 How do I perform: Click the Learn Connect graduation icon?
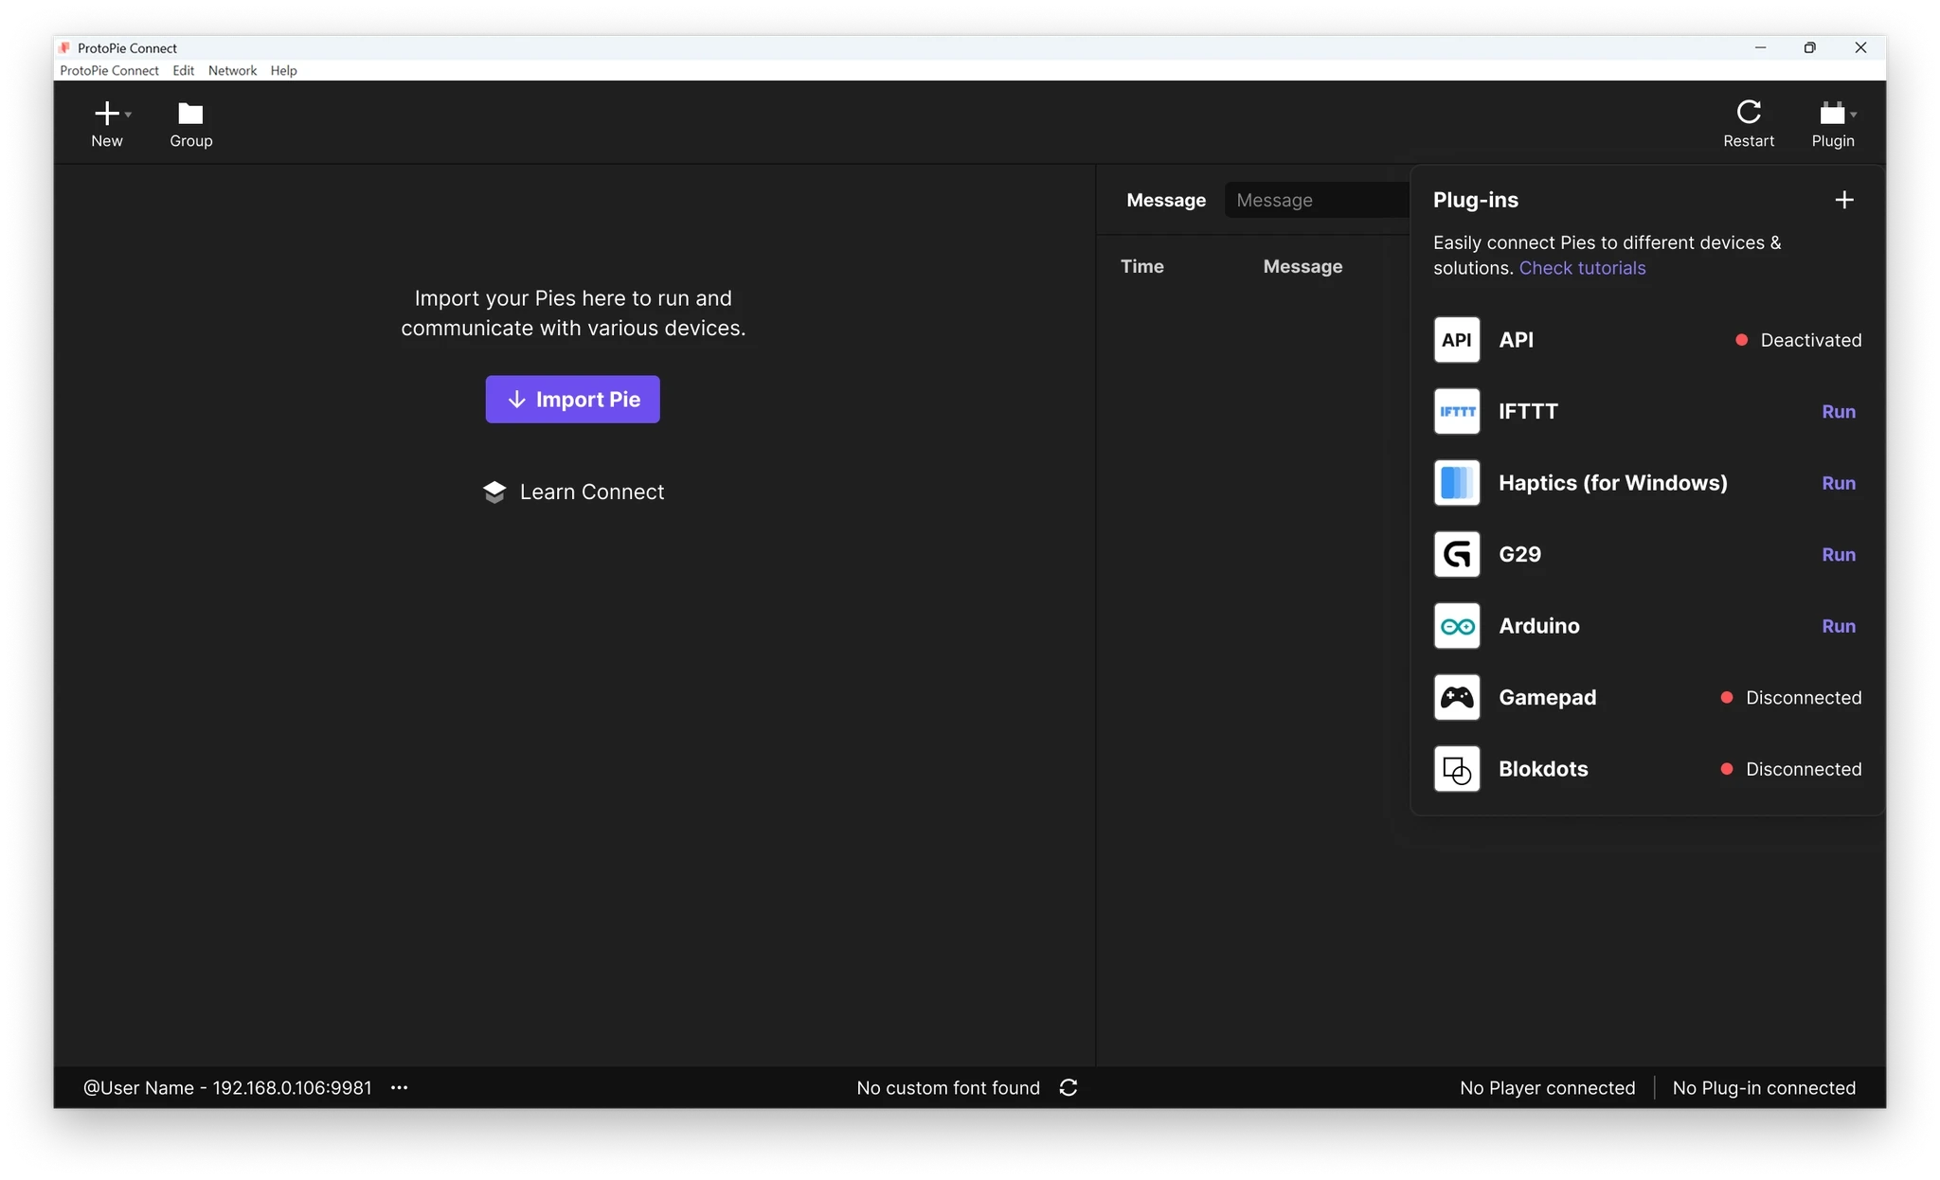494,492
